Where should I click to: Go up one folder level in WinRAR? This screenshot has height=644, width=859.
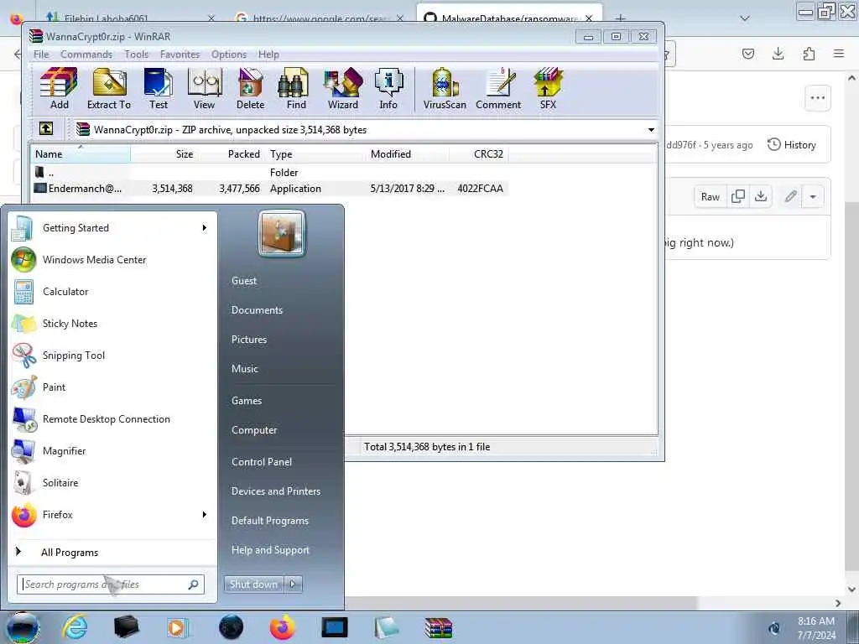[x=46, y=128]
